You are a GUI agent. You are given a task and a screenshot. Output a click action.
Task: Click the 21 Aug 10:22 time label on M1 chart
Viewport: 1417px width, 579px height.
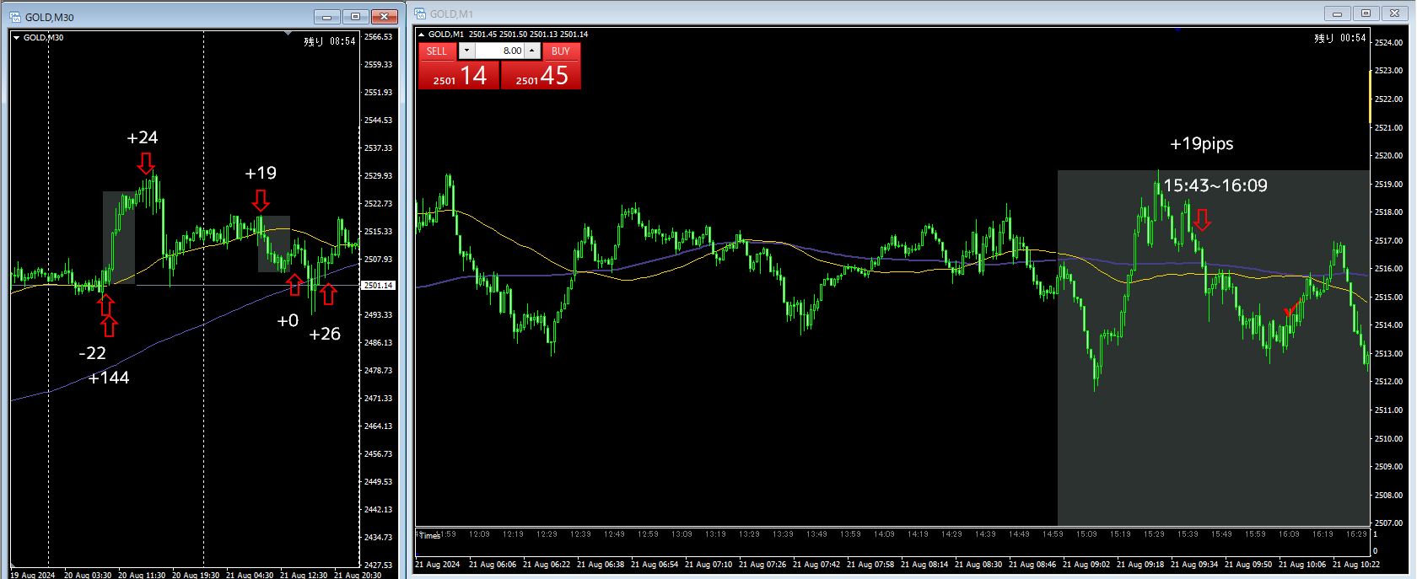click(1356, 564)
